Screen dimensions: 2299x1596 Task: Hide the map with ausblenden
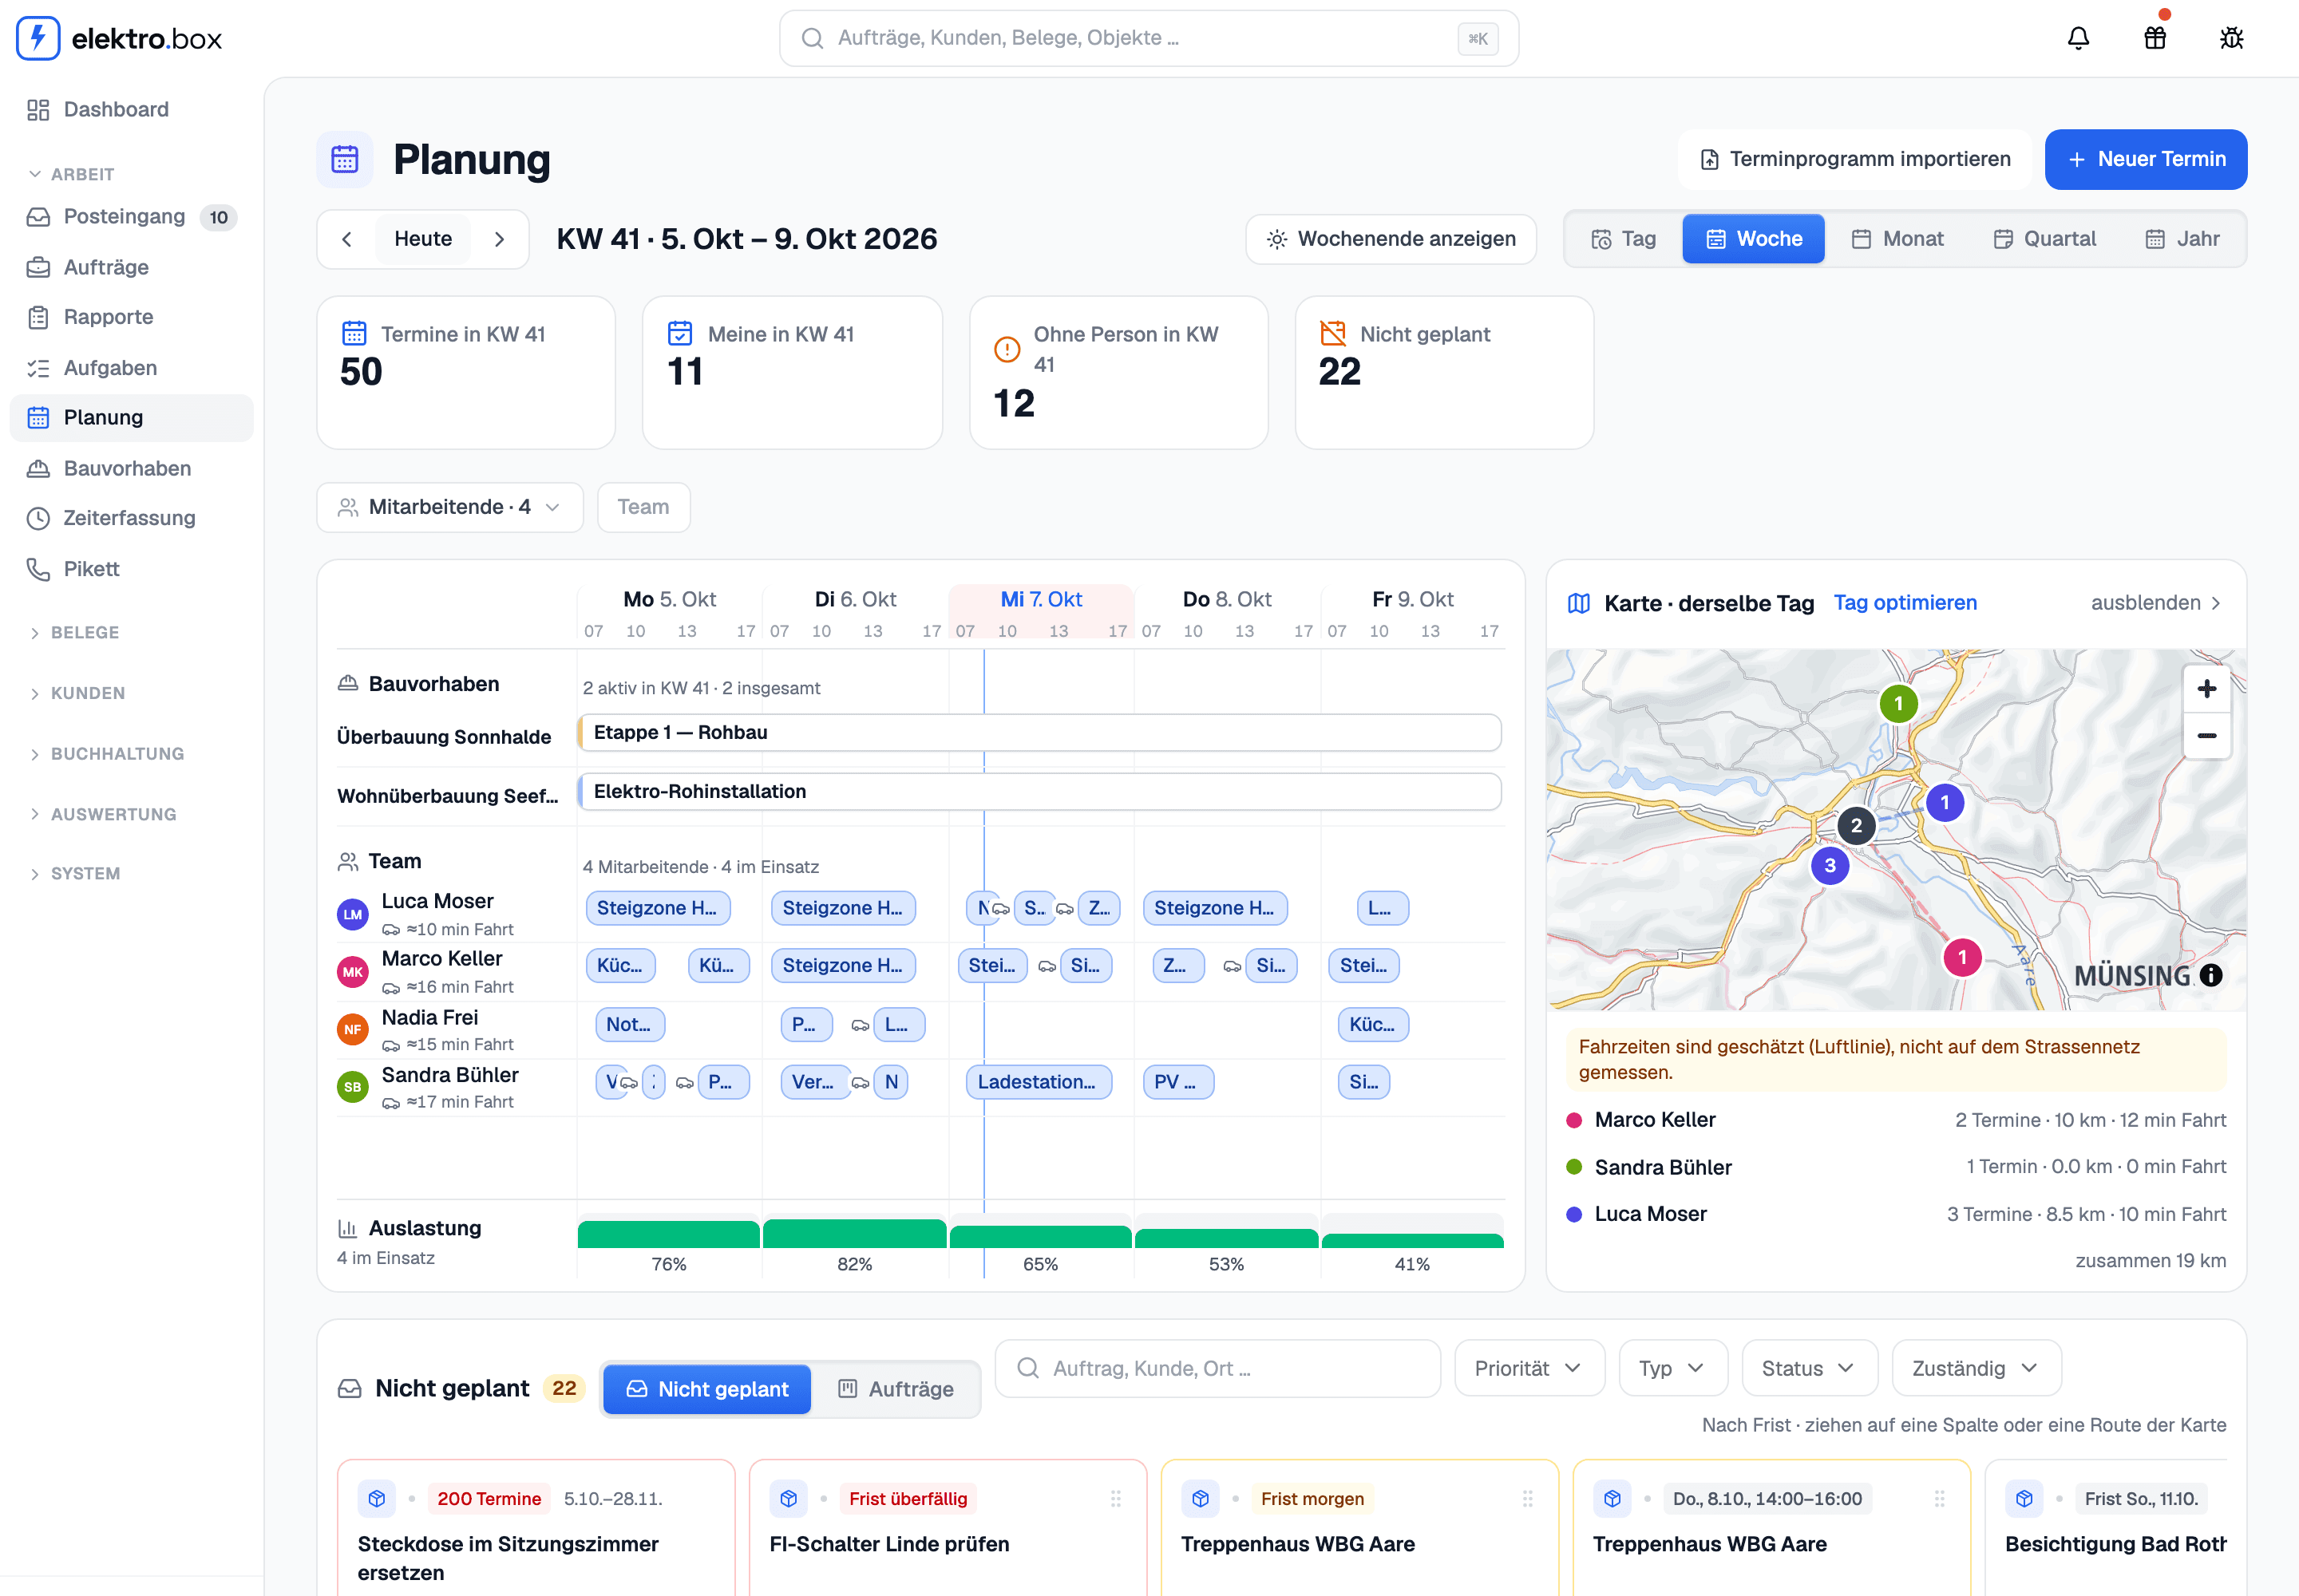[2157, 603]
